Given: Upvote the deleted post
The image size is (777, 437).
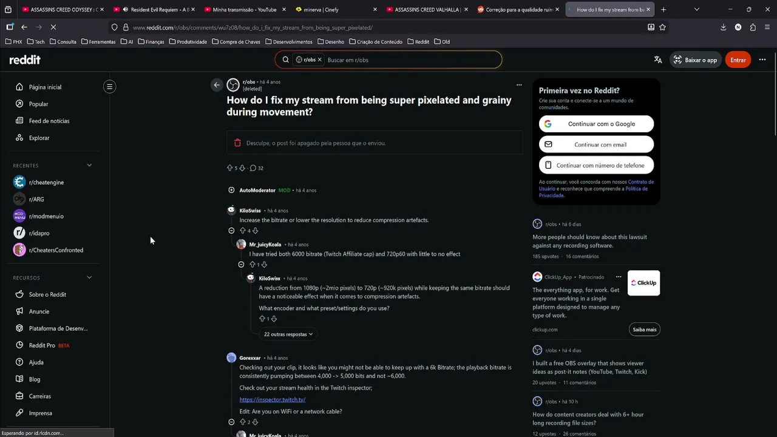Looking at the screenshot, I should click(x=230, y=168).
